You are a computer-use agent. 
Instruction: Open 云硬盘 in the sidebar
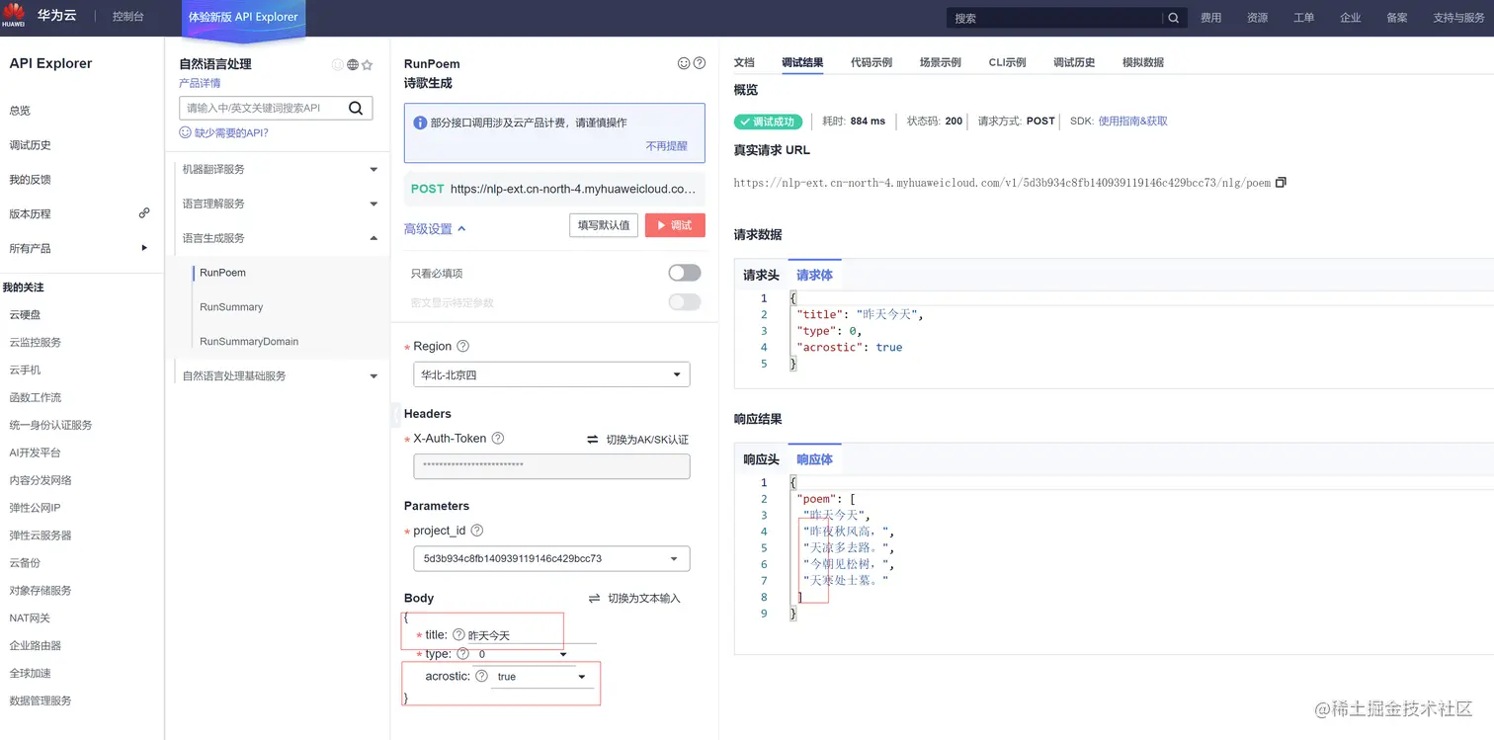point(25,314)
